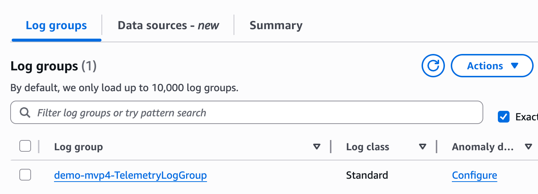Sort by Log class using its arrow icon
This screenshot has height=194, width=538.
click(x=423, y=147)
